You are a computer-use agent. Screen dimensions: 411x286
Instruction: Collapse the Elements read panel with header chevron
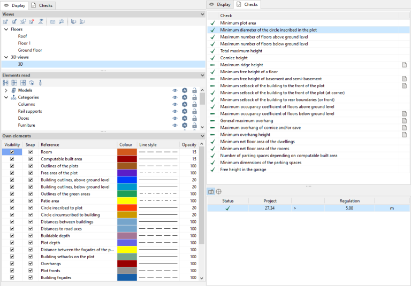tap(202, 75)
